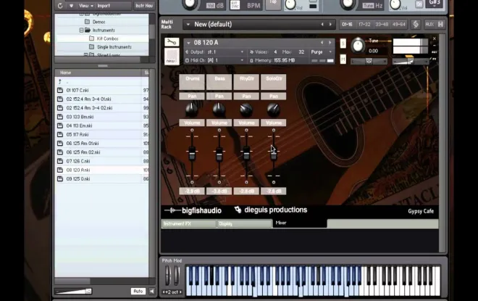Click the Bass volume fader
Screen dimensions: 478x301
(219, 154)
